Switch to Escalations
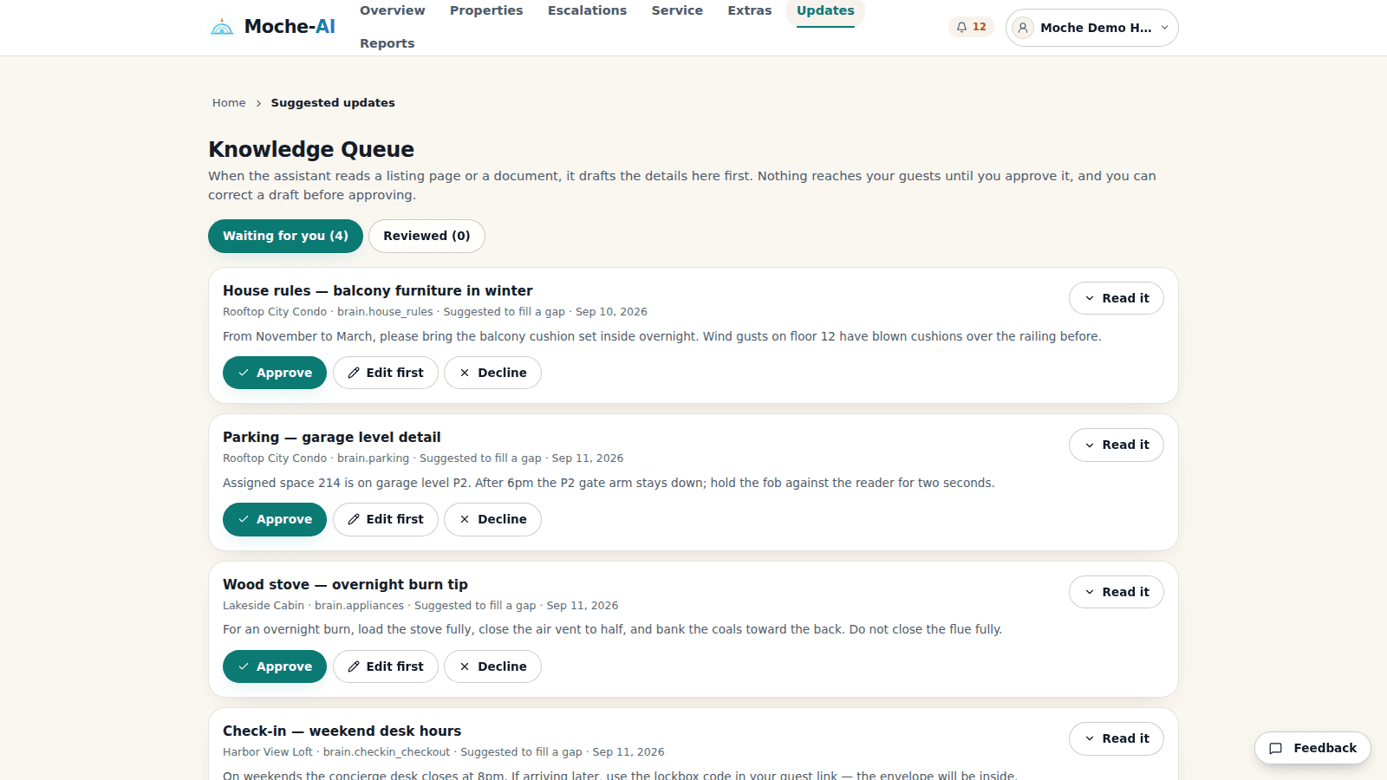 click(x=587, y=10)
